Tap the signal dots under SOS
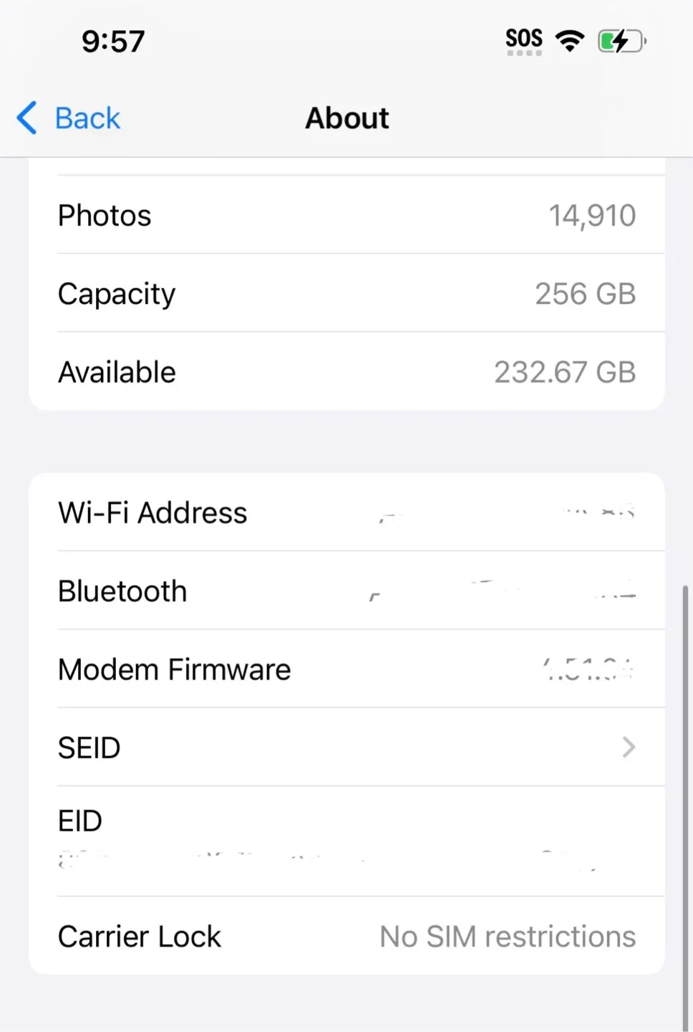The width and height of the screenshot is (693, 1032). (x=523, y=52)
